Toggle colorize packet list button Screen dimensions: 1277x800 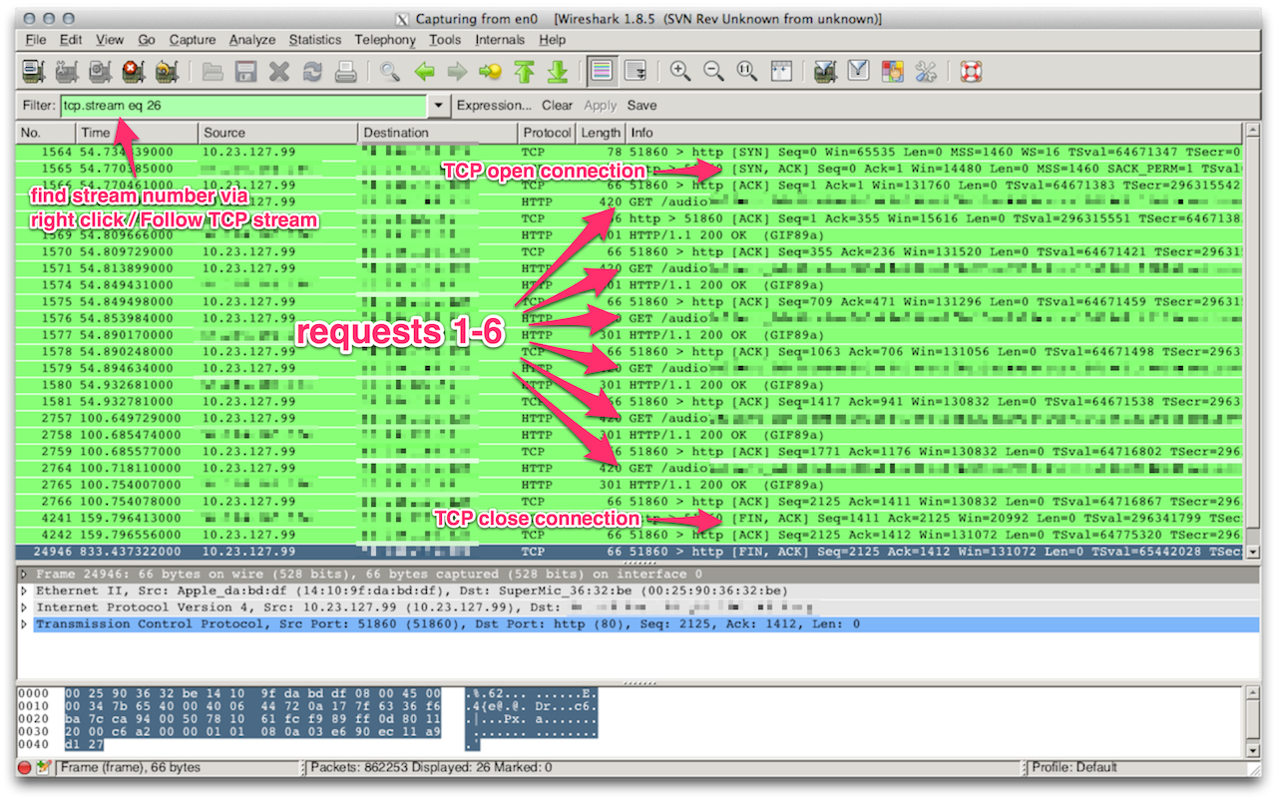[x=601, y=71]
